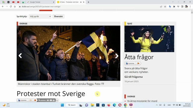Click the taskbar Search box

[x=72, y=105]
